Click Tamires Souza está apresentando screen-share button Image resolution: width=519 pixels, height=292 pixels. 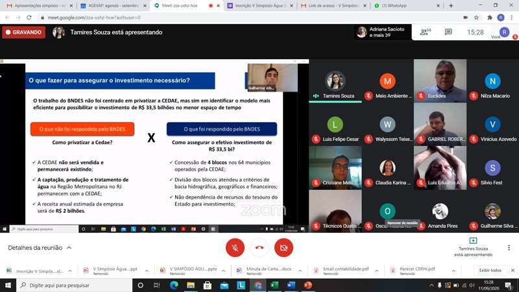pyautogui.click(x=472, y=247)
